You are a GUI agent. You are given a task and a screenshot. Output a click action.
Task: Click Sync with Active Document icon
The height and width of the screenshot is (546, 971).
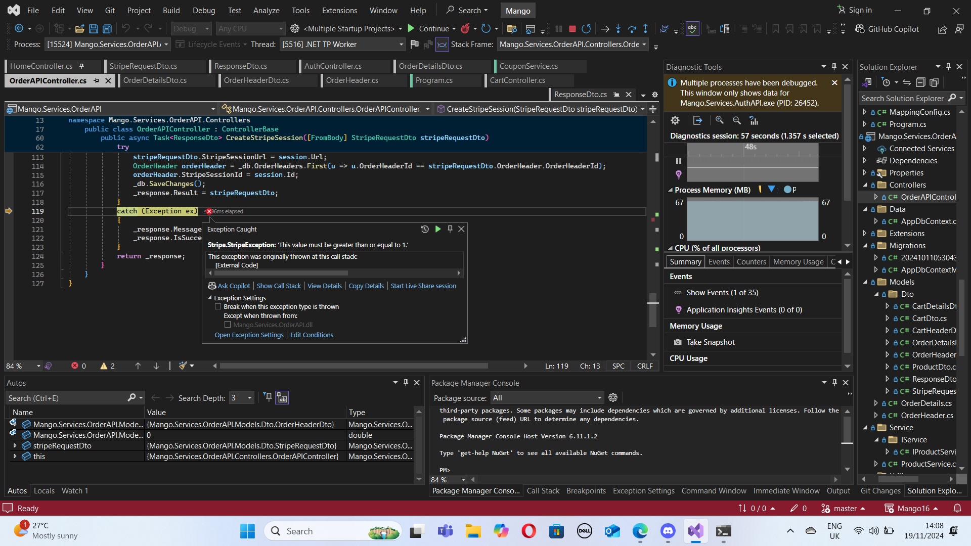907,82
